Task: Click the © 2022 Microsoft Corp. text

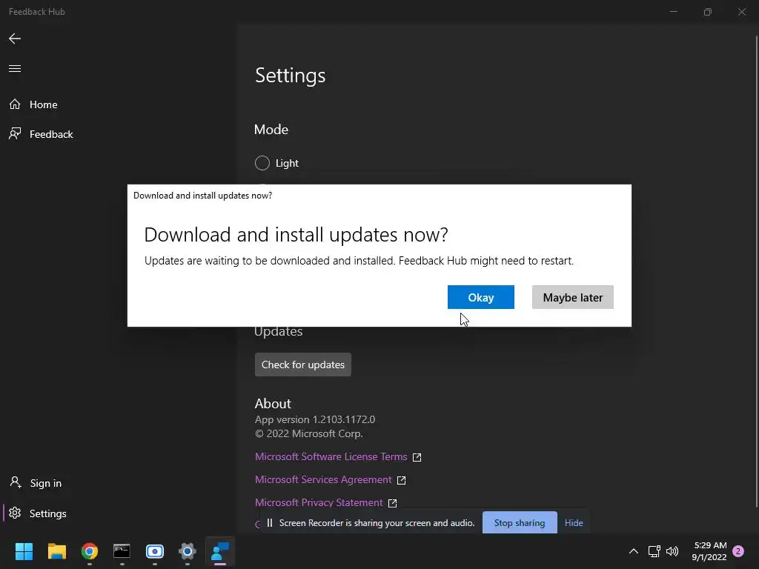Action: click(309, 433)
